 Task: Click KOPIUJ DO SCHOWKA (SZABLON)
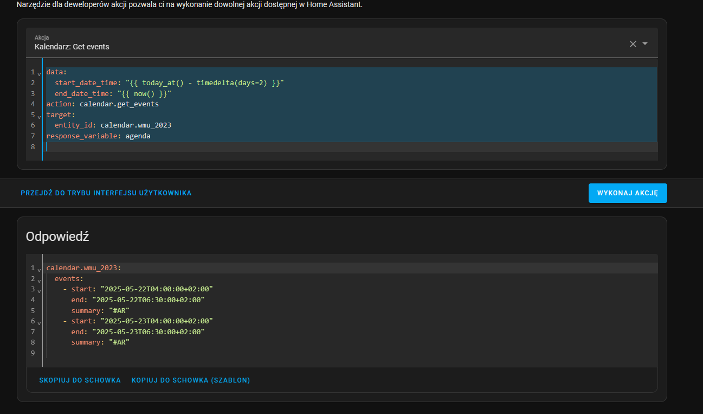(x=191, y=380)
